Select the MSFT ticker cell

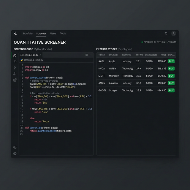pos(102,76)
